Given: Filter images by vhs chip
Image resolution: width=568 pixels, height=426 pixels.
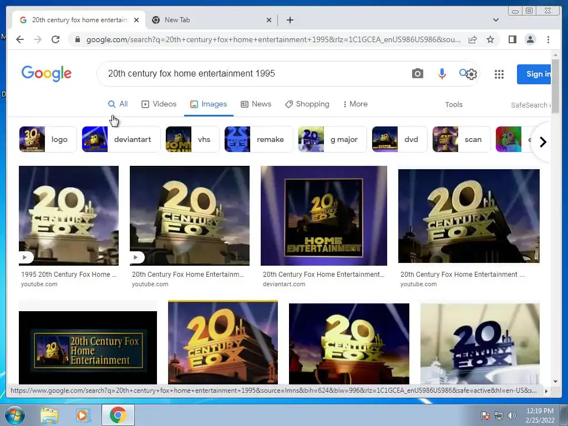Looking at the screenshot, I should click(x=192, y=139).
